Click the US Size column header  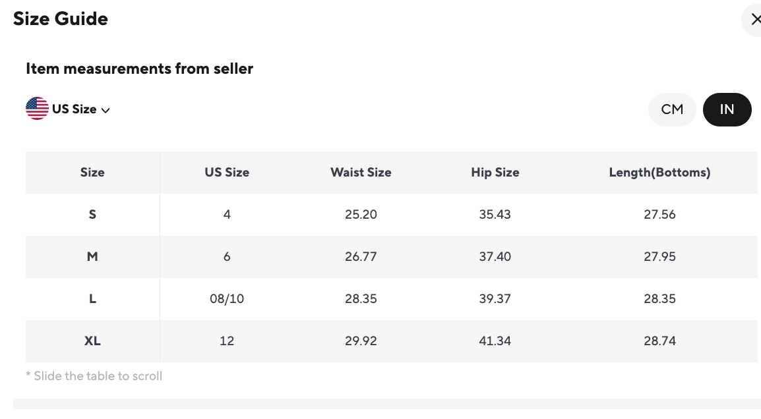coord(227,173)
